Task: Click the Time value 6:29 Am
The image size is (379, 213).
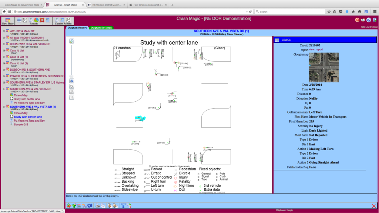Action: click(x=315, y=89)
